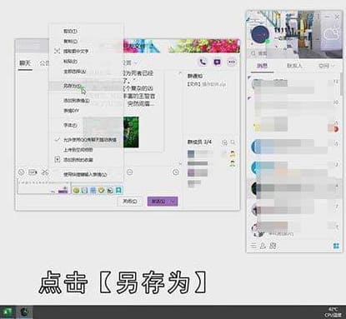The height and width of the screenshot is (319, 346).
Task: Click the chat message area's down scroll arrow
Action: [x=180, y=163]
